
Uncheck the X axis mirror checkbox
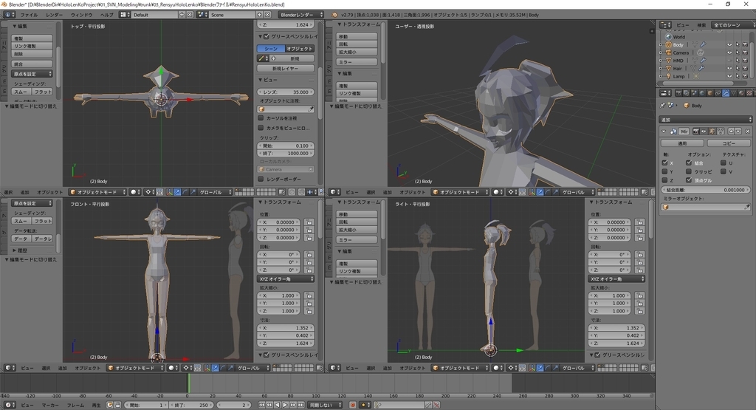click(x=665, y=163)
